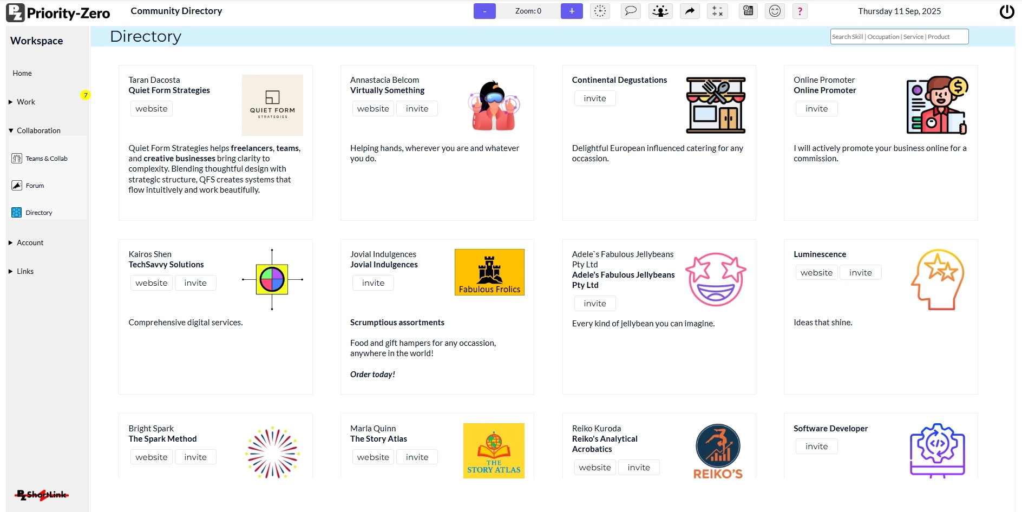Image resolution: width=1022 pixels, height=512 pixels.
Task: Invite Bright Spark of The Spark Method
Action: tap(195, 457)
